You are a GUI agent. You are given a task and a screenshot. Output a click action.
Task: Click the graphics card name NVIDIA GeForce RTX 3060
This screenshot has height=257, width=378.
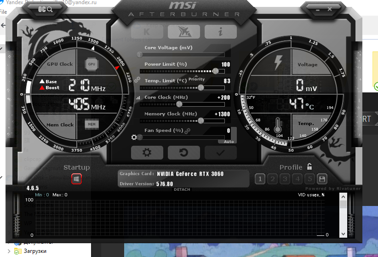pyautogui.click(x=190, y=174)
